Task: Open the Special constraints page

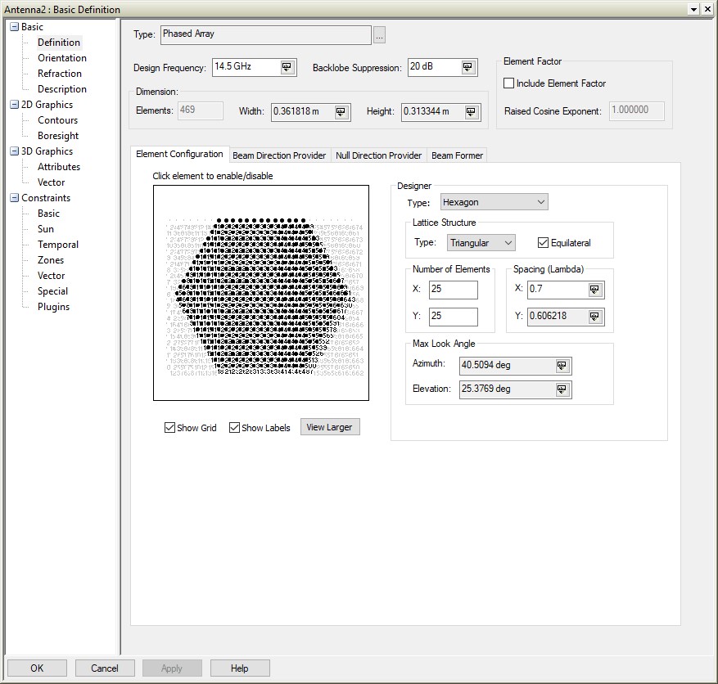Action: (x=52, y=291)
